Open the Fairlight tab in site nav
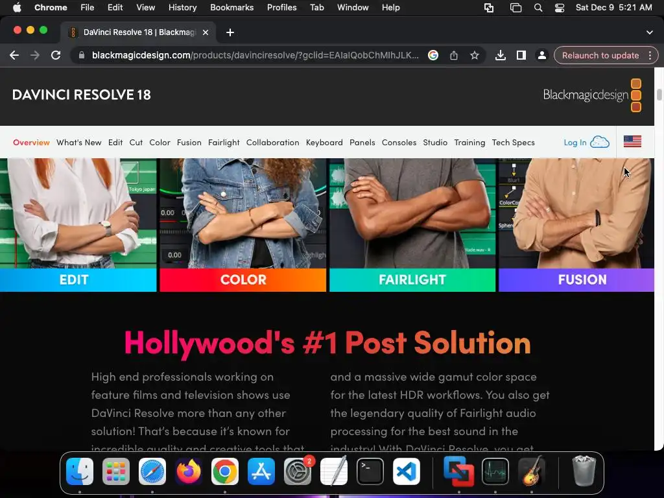Screen dimensions: 664x498 (x=224, y=143)
